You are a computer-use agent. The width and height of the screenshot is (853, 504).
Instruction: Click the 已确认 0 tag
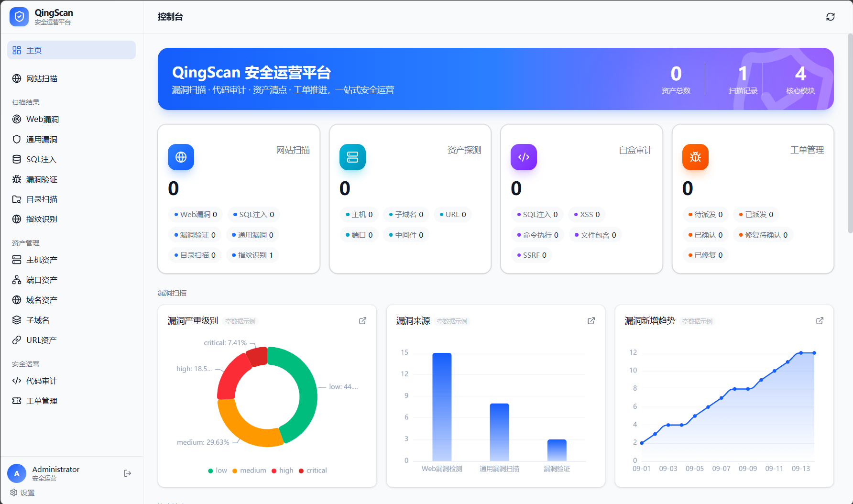click(x=705, y=235)
